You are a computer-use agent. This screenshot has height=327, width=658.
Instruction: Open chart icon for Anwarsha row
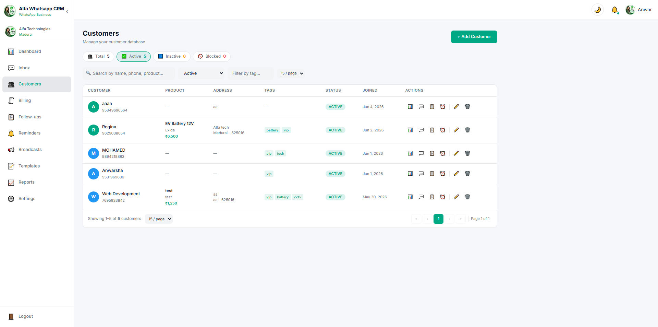coord(410,174)
